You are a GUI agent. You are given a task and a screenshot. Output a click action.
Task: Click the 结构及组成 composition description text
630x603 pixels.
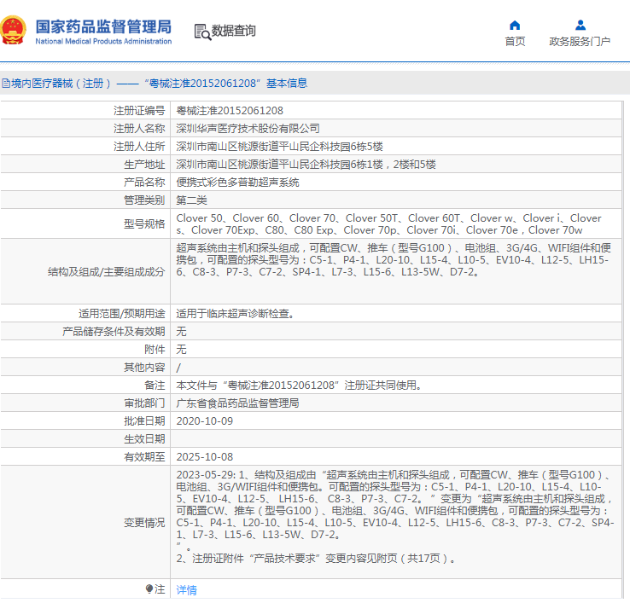[x=394, y=260]
